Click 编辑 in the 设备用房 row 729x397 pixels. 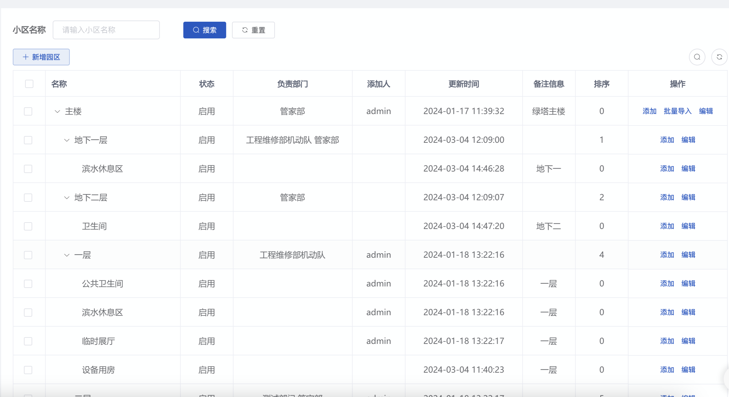688,370
